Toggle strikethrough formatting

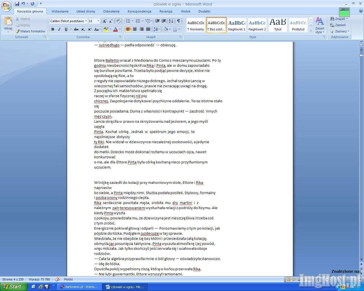pyautogui.click(x=76, y=29)
